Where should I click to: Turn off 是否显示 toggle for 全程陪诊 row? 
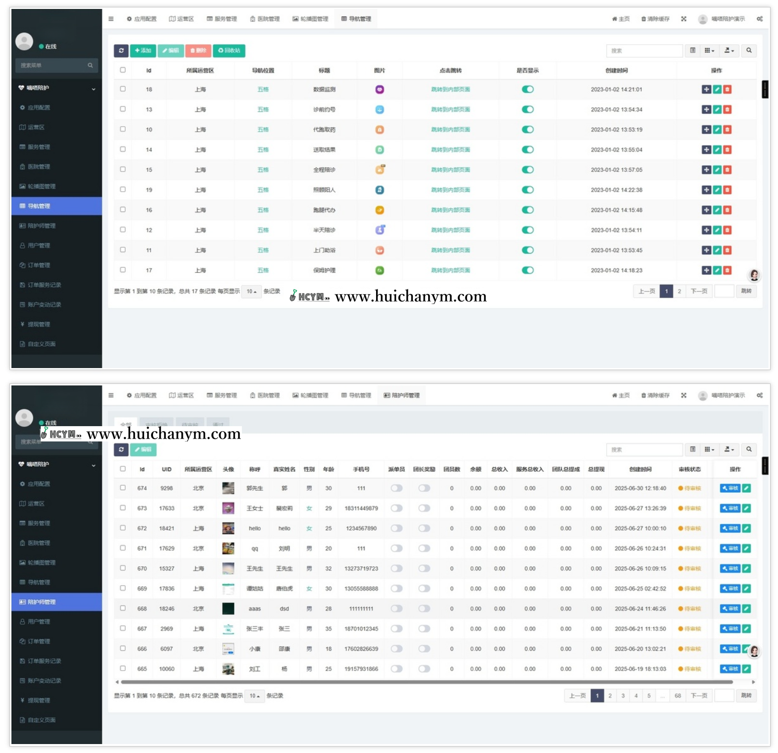click(528, 170)
